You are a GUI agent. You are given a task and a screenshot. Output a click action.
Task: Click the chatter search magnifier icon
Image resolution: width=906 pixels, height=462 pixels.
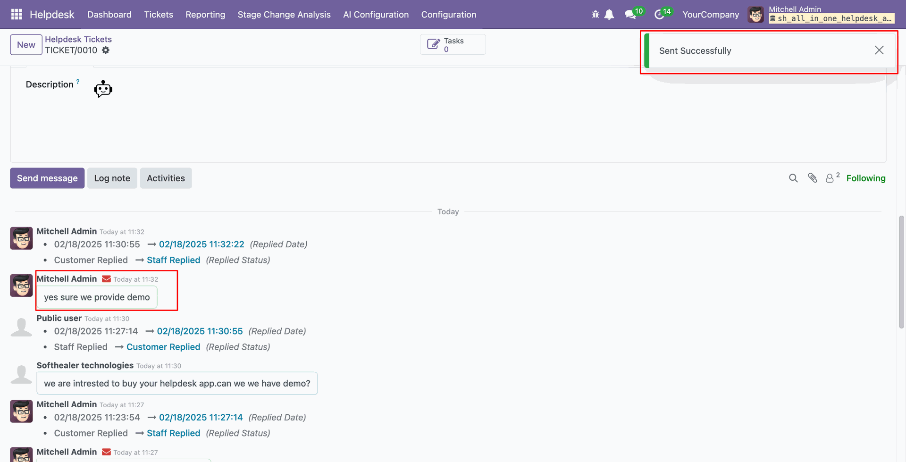pos(793,178)
